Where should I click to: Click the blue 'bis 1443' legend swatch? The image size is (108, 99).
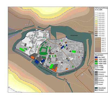point(96,57)
